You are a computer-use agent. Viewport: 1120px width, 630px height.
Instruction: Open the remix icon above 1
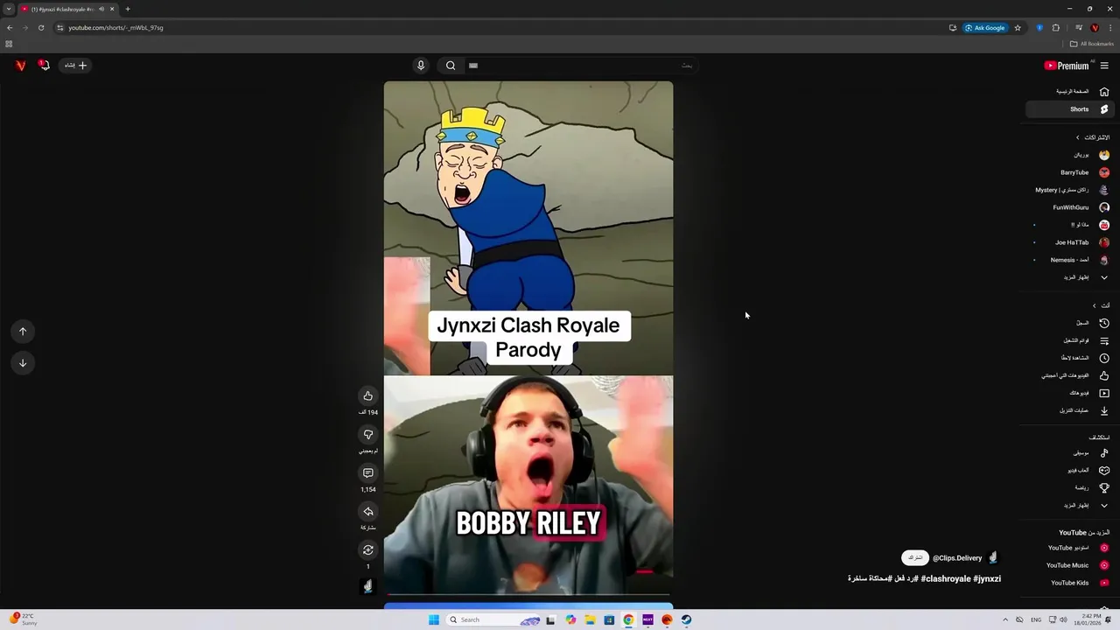[368, 549]
